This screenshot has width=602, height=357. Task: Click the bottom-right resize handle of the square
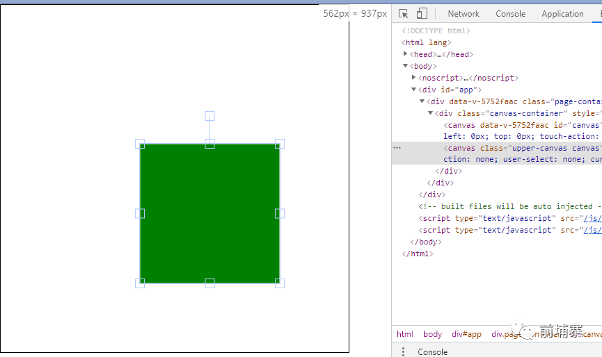click(x=280, y=283)
